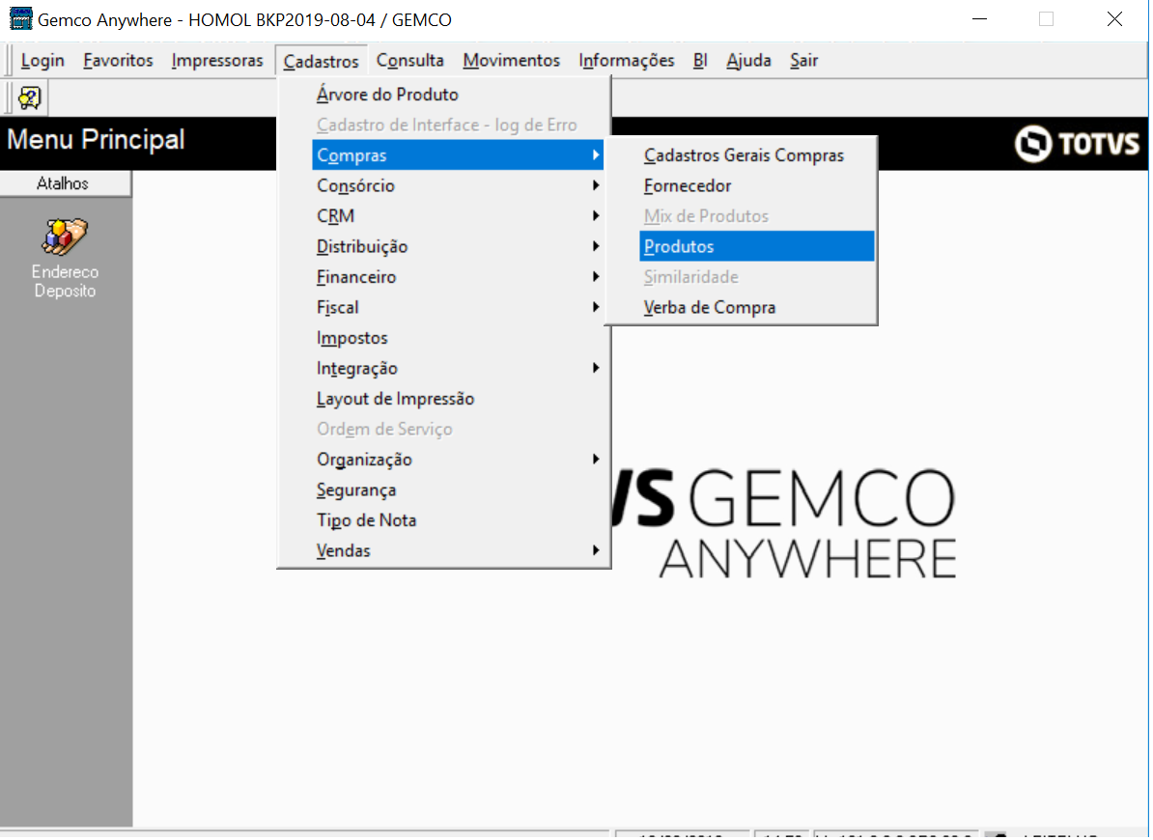Click the Cadastros menu
The image size is (1153, 840).
coord(321,61)
